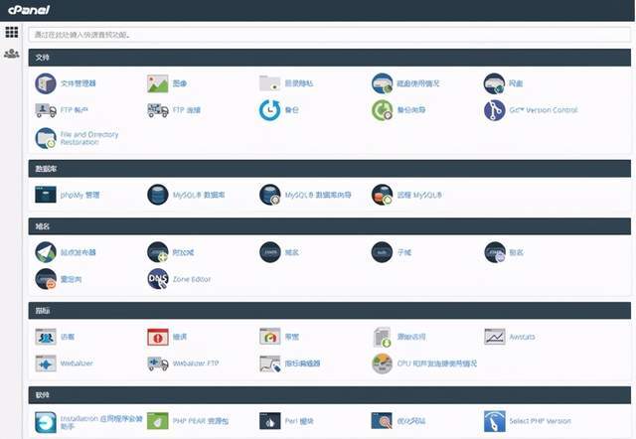Viewport: 636px width, 439px height.
Task: Open the Errors (错误) icon
Action: pyautogui.click(x=158, y=337)
